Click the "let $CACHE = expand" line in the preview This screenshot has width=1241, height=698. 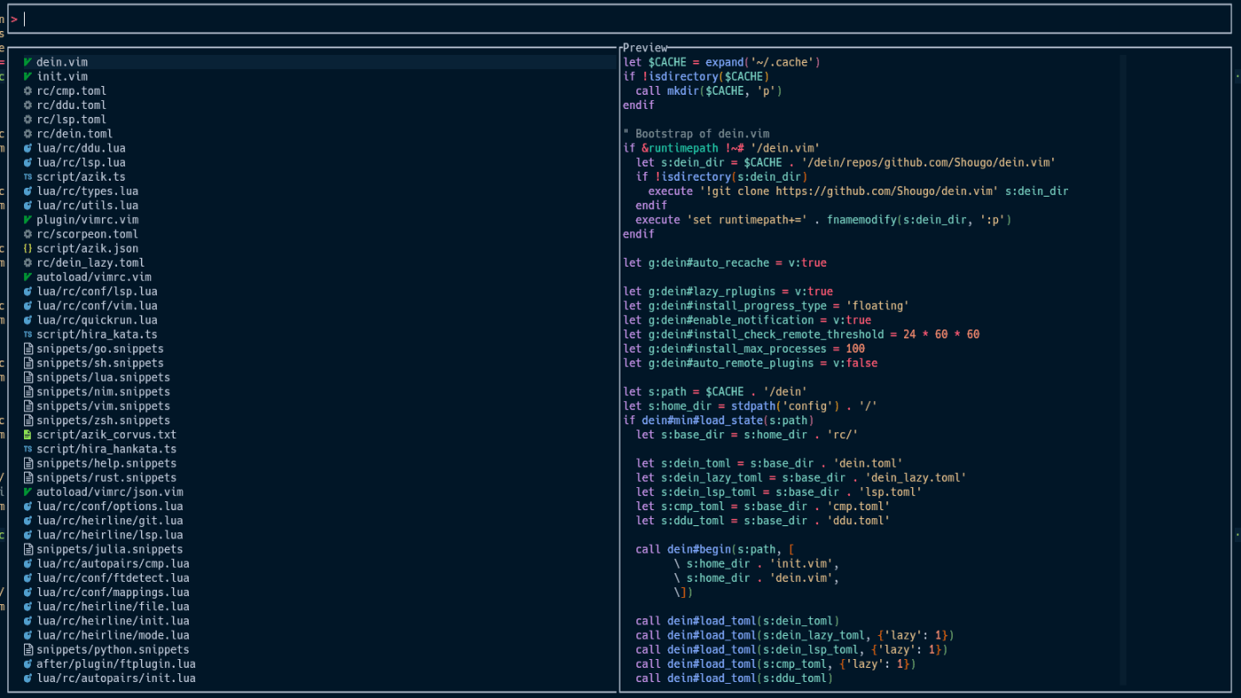click(x=722, y=62)
